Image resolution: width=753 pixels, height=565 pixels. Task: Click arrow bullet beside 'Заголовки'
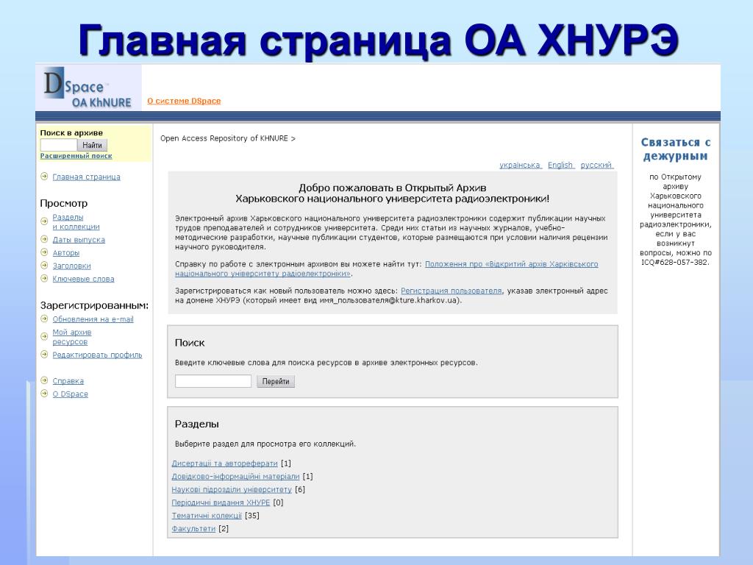[x=44, y=265]
